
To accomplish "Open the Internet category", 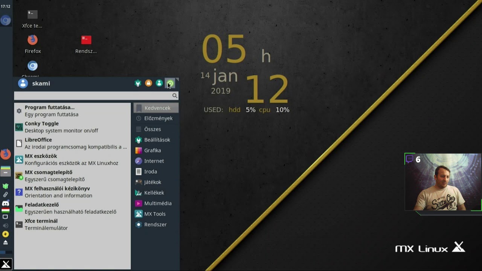I will (x=156, y=161).
